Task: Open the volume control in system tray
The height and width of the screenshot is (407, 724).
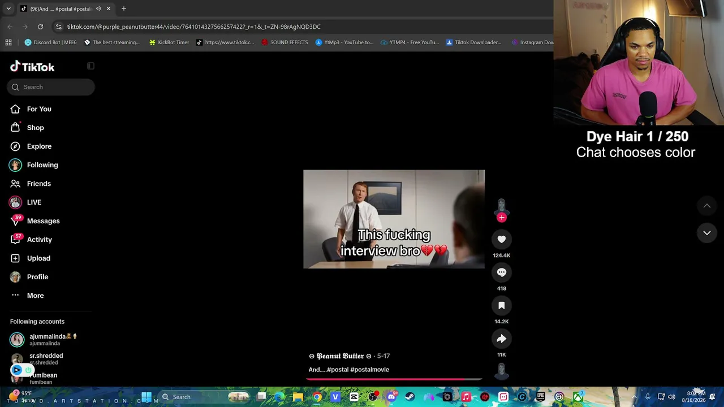Action: point(671,397)
